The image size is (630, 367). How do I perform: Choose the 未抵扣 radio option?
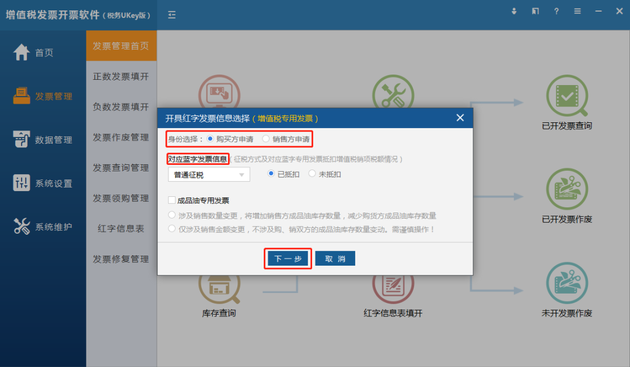312,174
